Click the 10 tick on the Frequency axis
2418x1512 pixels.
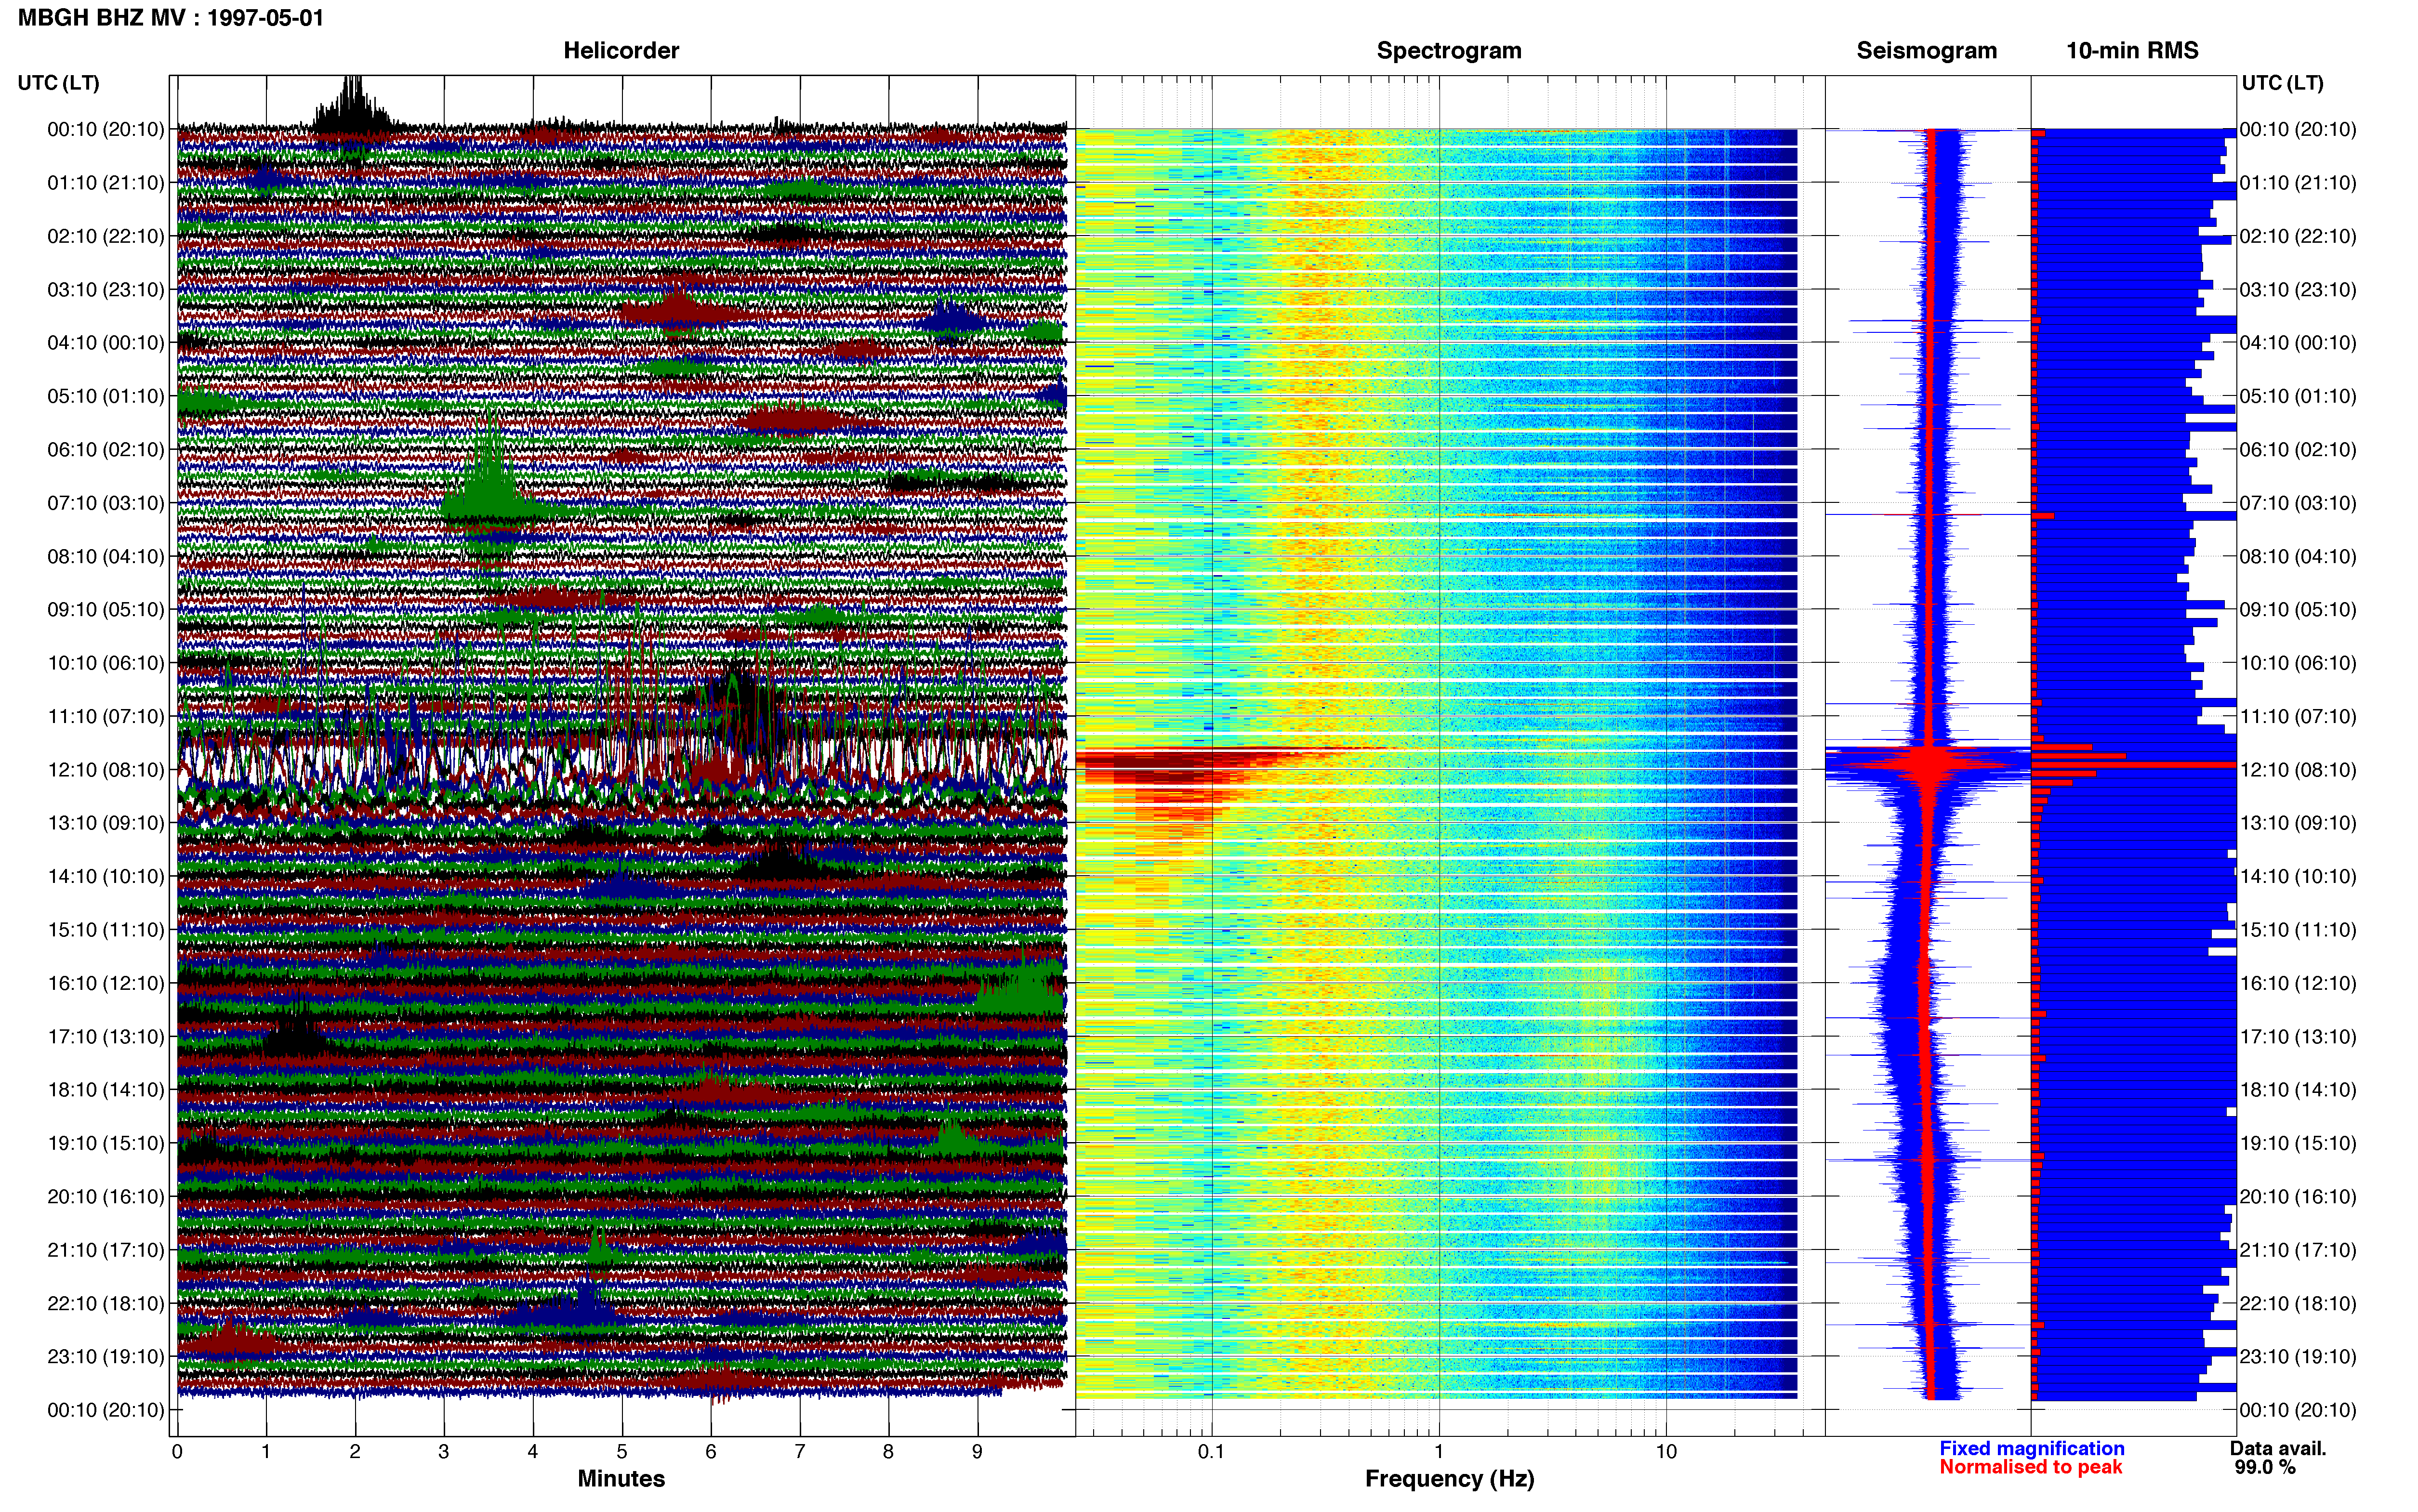pos(1666,1452)
